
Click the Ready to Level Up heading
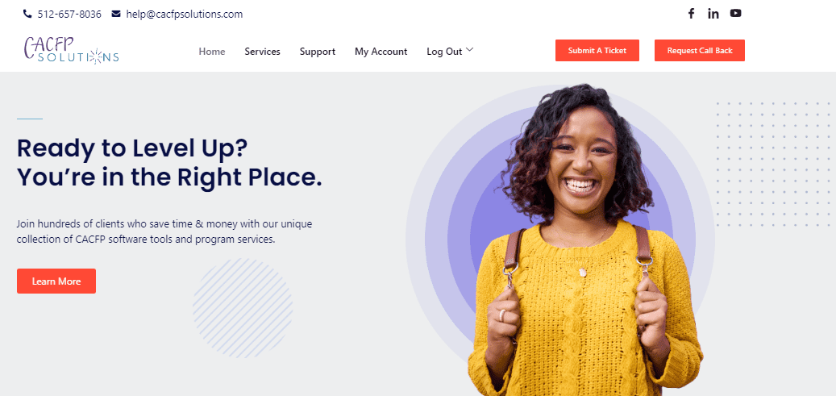click(x=169, y=163)
